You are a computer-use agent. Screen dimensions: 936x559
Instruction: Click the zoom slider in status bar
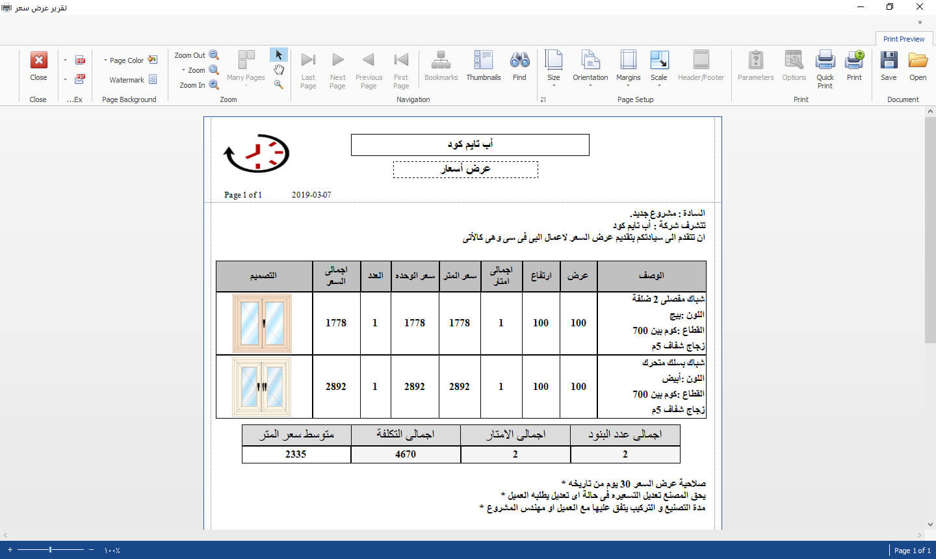coord(51,550)
